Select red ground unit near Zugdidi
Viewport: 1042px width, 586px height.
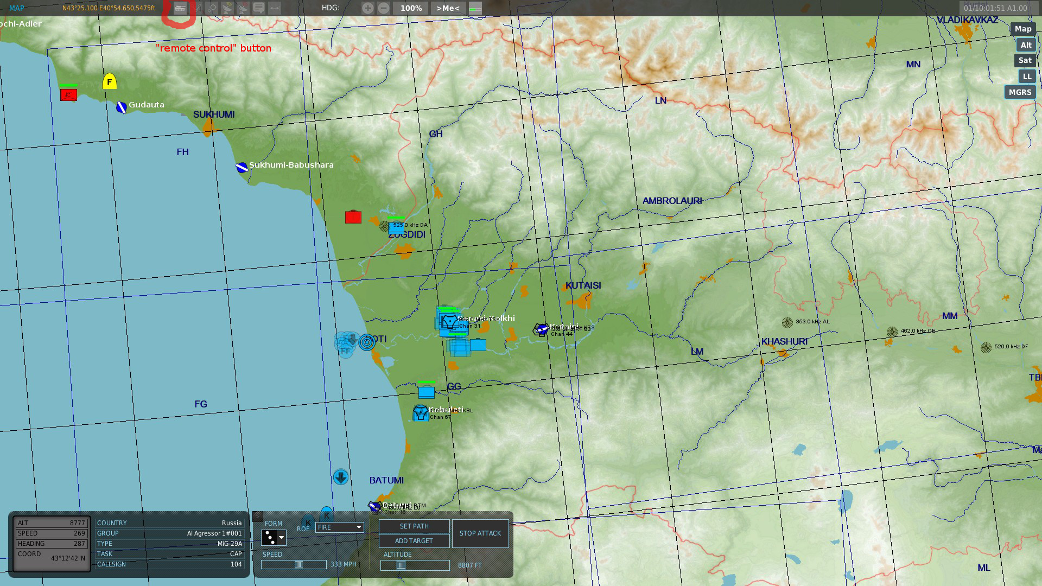(x=353, y=217)
